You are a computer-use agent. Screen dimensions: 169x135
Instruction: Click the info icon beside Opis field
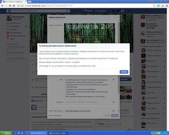[113, 80]
